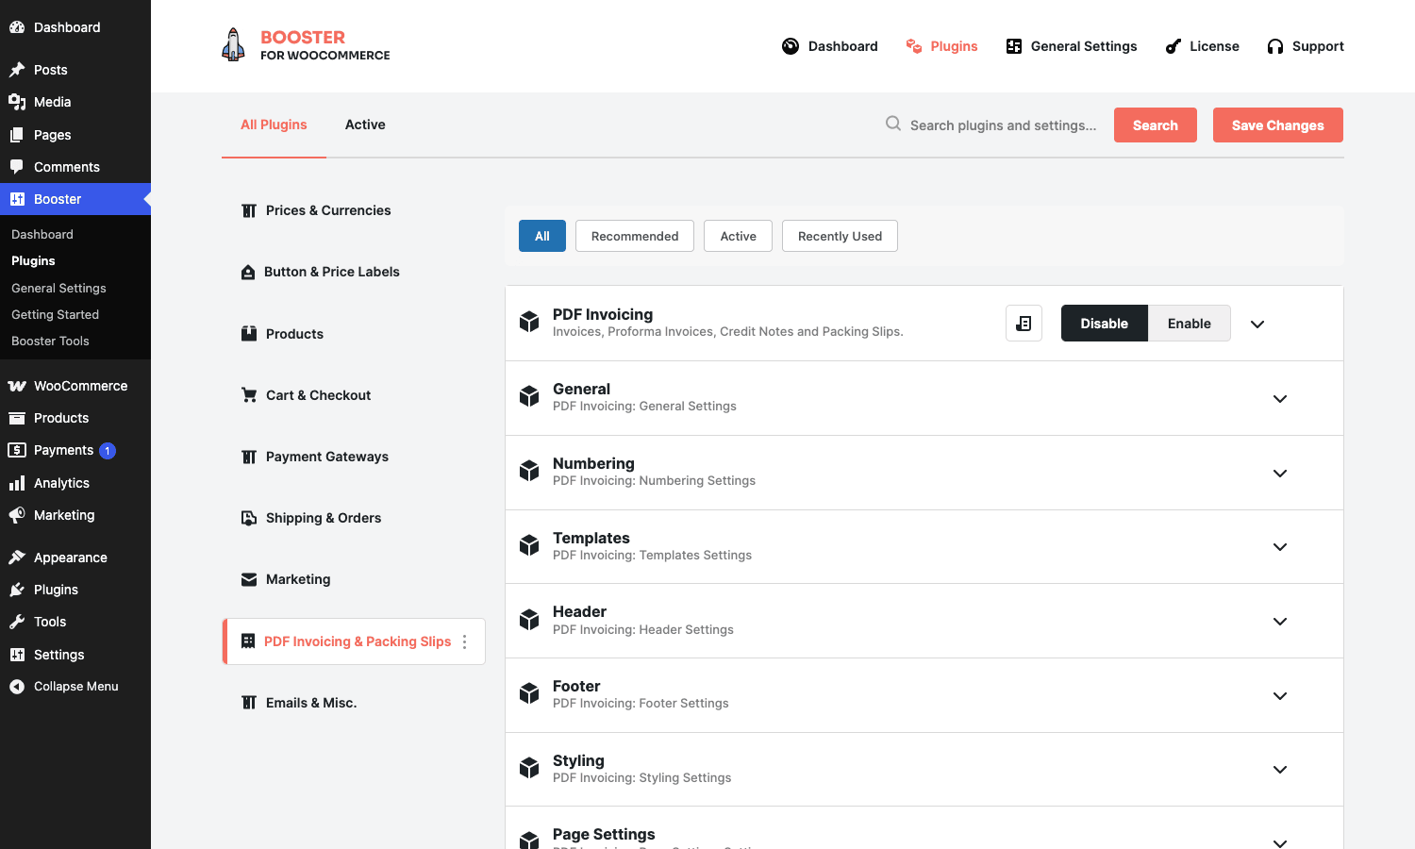Screen dimensions: 1415x849
Task: Expand the Header settings section
Action: pyautogui.click(x=1280, y=621)
